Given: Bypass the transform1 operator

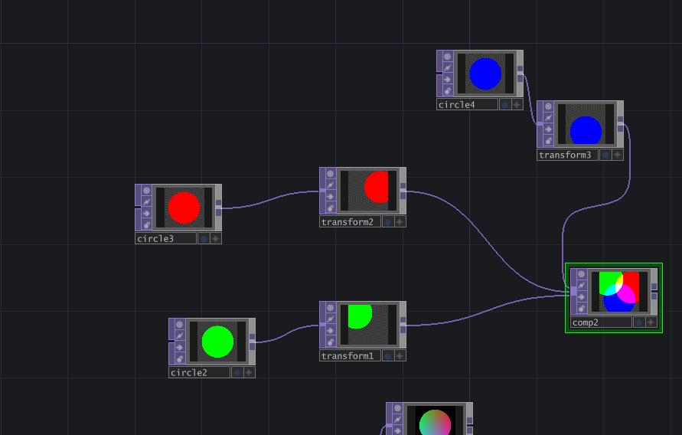Looking at the screenshot, I should pyautogui.click(x=331, y=331).
